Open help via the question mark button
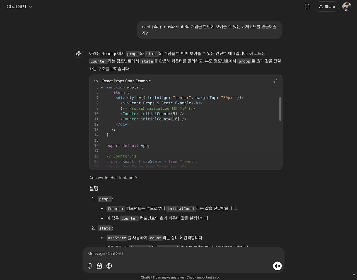This screenshot has width=357, height=280. click(x=354, y=275)
